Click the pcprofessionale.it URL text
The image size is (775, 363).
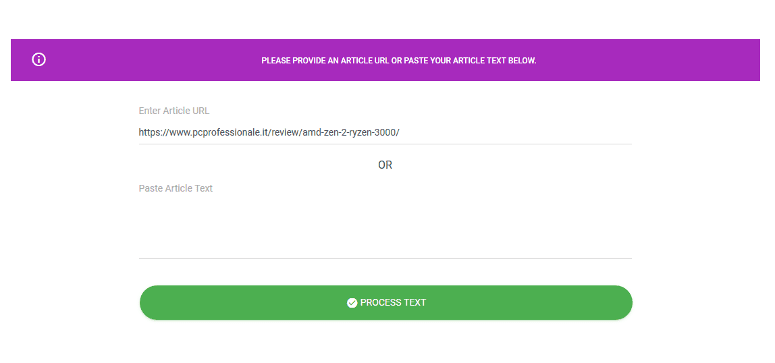(269, 132)
